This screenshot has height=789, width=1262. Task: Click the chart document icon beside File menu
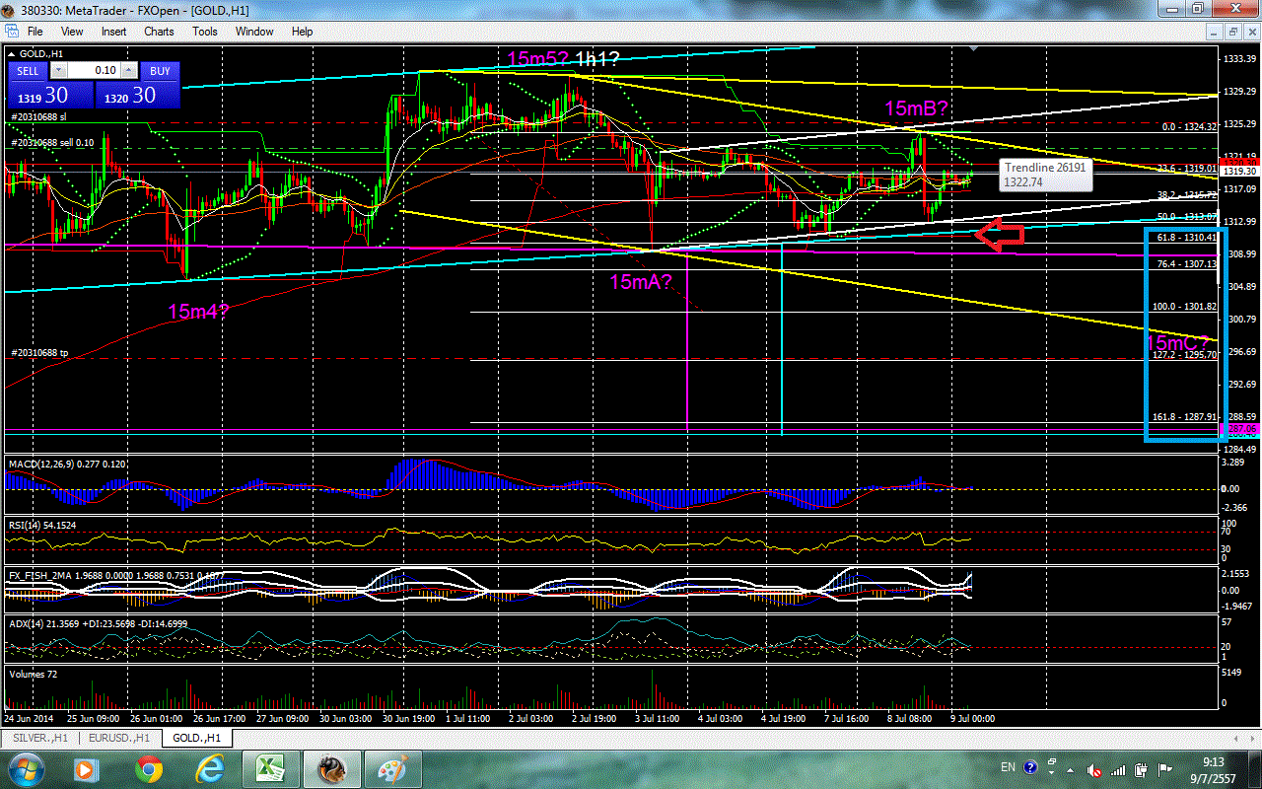tap(11, 32)
